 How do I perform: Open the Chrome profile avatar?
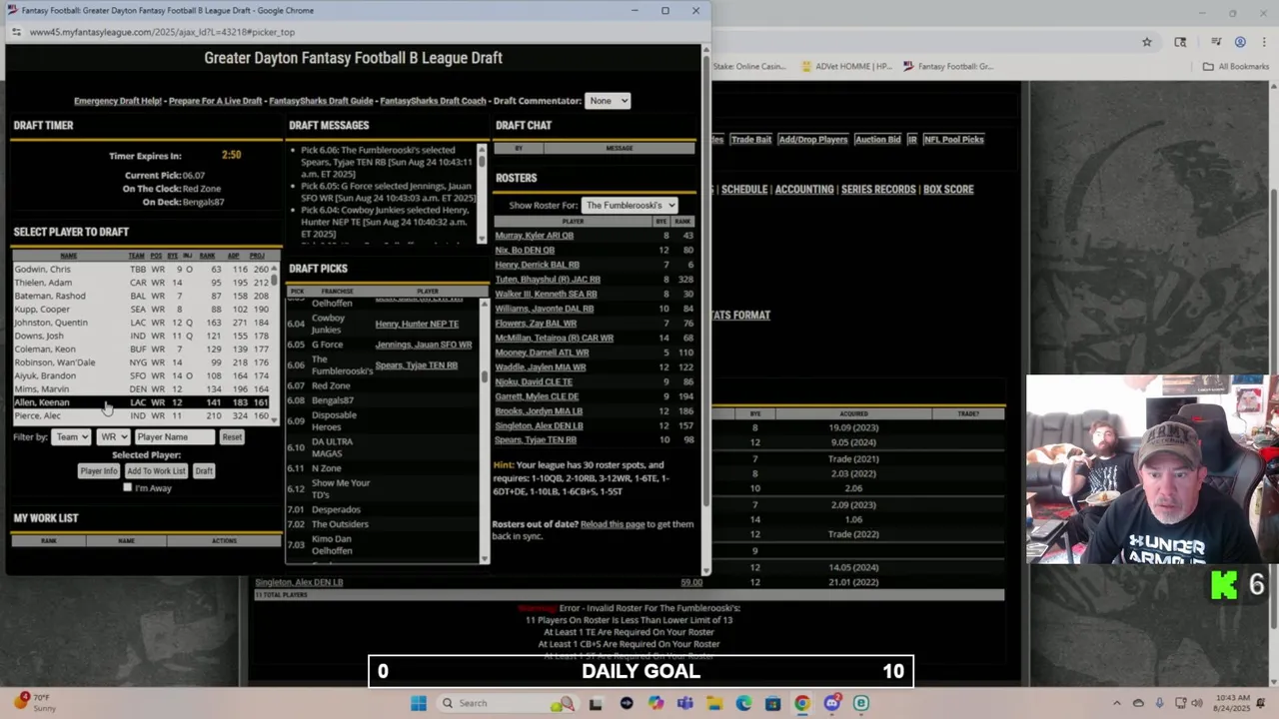[x=1240, y=42]
